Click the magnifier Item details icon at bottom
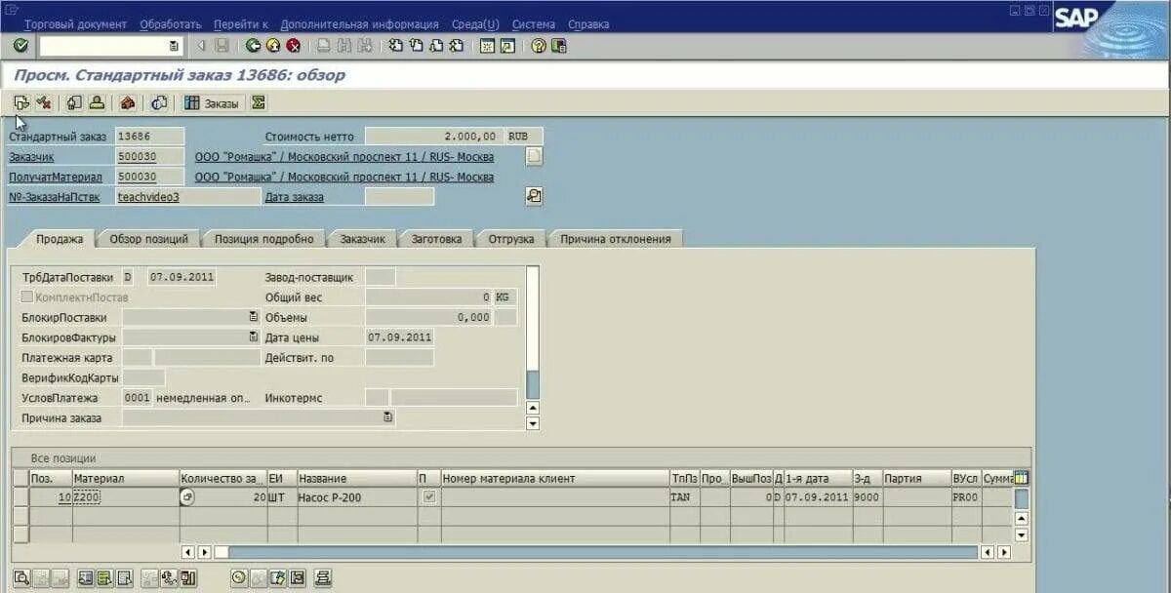Screen dimensions: 1171x593 coord(21,577)
